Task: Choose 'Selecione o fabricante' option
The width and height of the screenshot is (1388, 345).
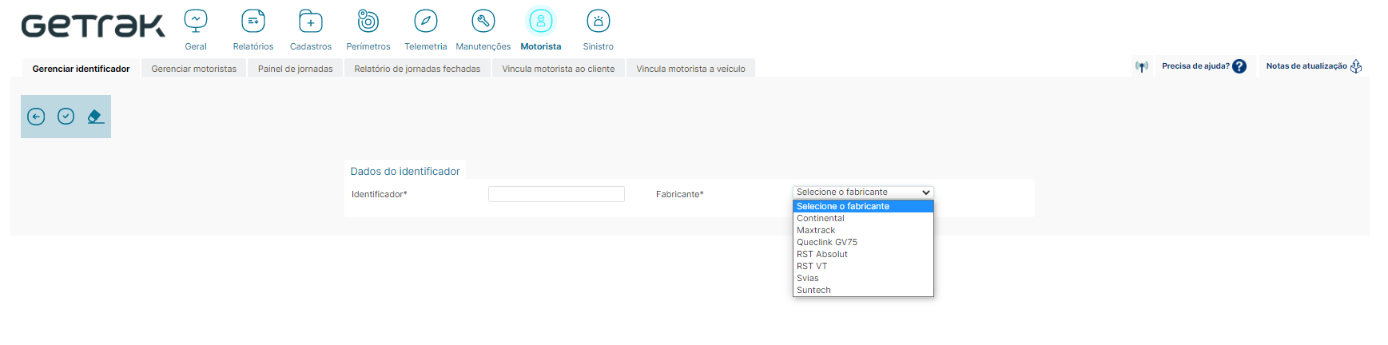Action: 863,206
